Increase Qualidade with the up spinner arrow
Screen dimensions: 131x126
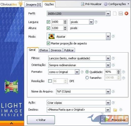tap(118, 71)
